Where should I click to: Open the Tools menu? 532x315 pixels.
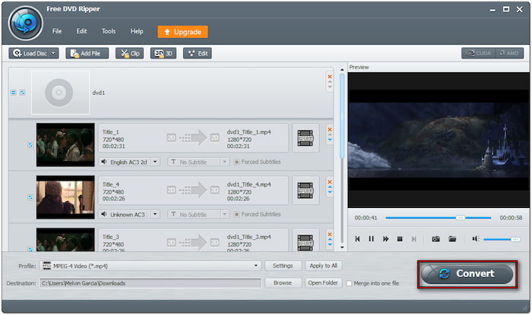point(109,31)
